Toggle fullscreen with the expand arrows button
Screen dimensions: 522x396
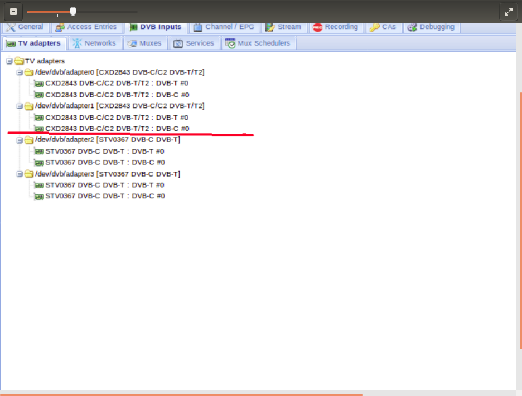(x=509, y=12)
